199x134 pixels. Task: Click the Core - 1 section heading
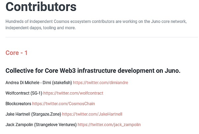[17, 53]
